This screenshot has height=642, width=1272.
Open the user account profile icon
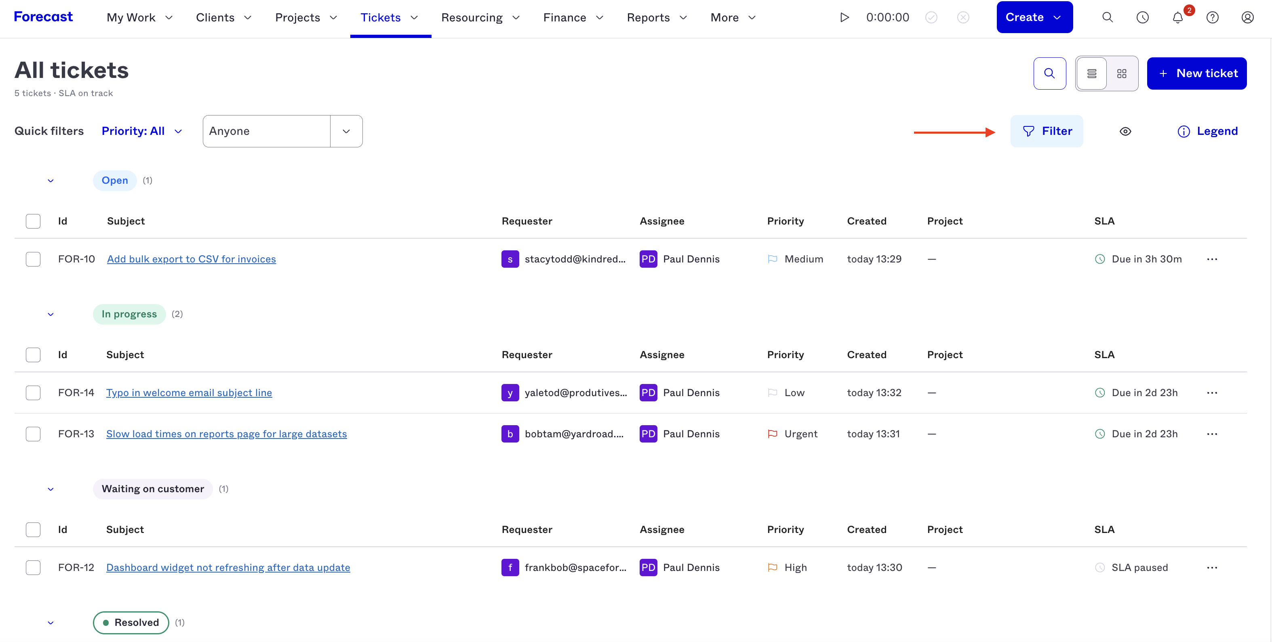(x=1247, y=18)
